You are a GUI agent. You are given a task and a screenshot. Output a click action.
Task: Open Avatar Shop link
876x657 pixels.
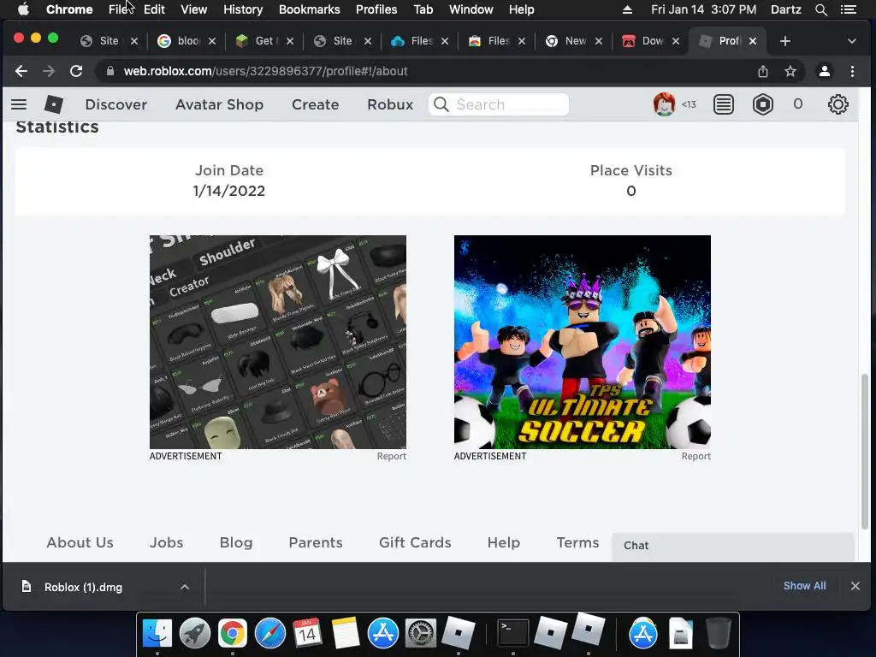(x=220, y=104)
